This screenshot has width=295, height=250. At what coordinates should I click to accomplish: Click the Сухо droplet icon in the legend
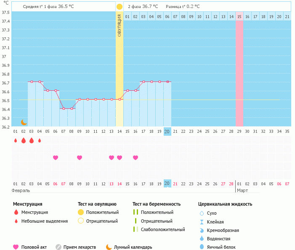pyautogui.click(x=202, y=213)
